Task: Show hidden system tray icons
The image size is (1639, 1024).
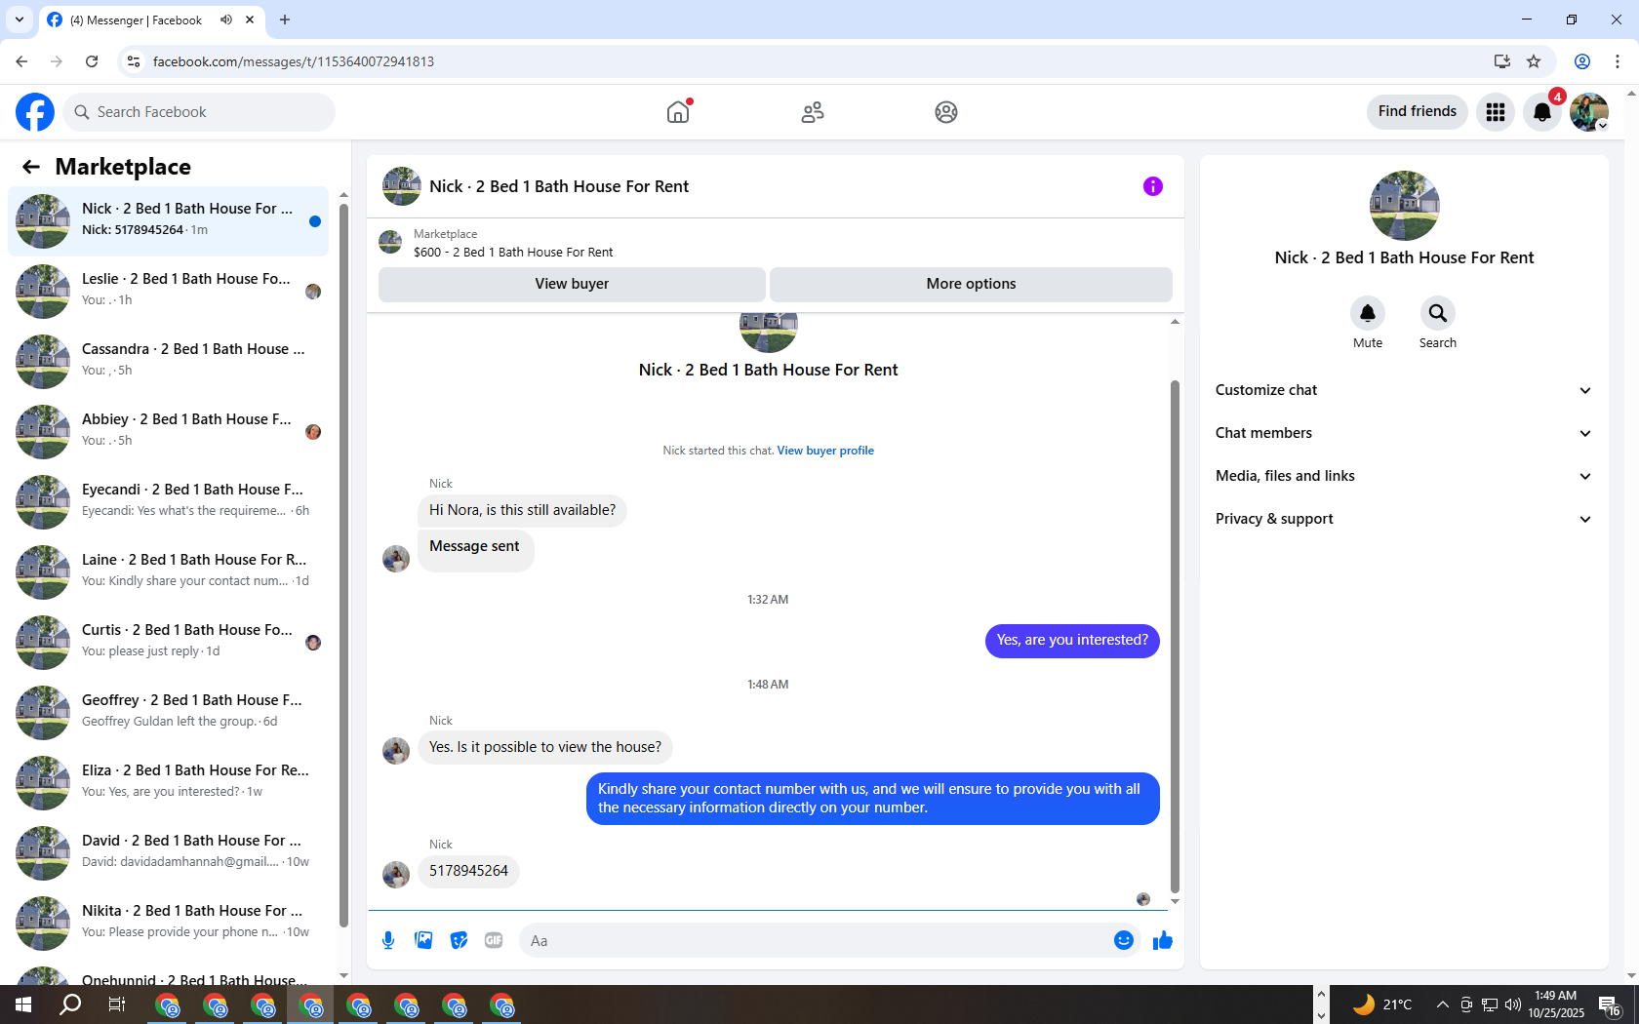Action: point(1442,1004)
